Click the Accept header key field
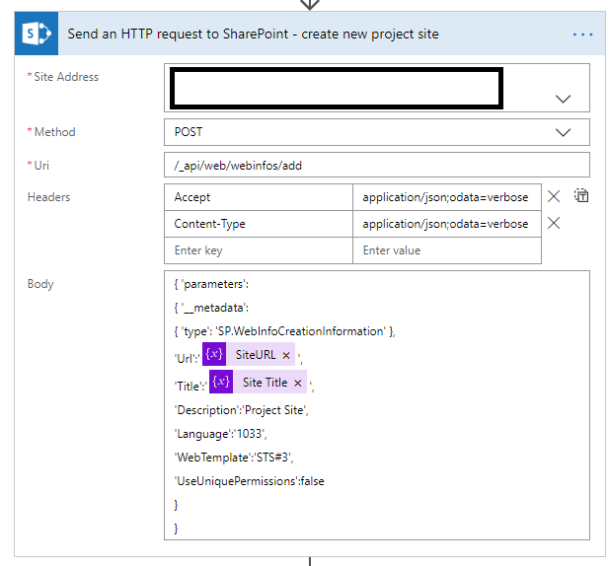Viewport: 609px width, 566px height. [258, 197]
